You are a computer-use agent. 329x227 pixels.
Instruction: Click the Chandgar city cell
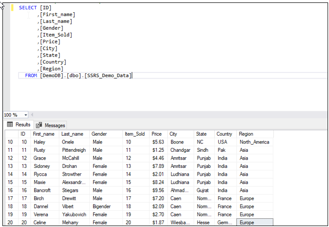coord(181,150)
